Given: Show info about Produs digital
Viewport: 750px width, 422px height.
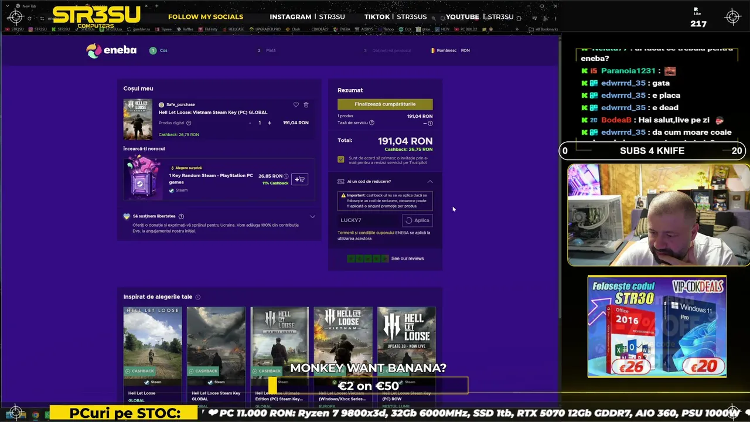Looking at the screenshot, I should pyautogui.click(x=188, y=123).
